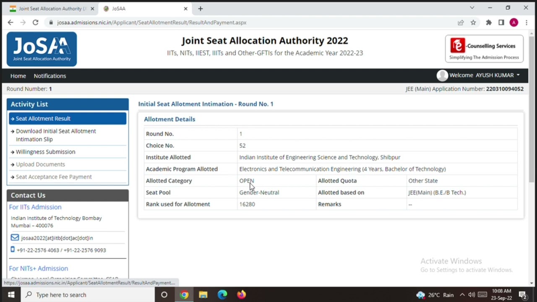Click the page vertical scrollbar
This screenshot has height=302, width=537.
(532, 110)
